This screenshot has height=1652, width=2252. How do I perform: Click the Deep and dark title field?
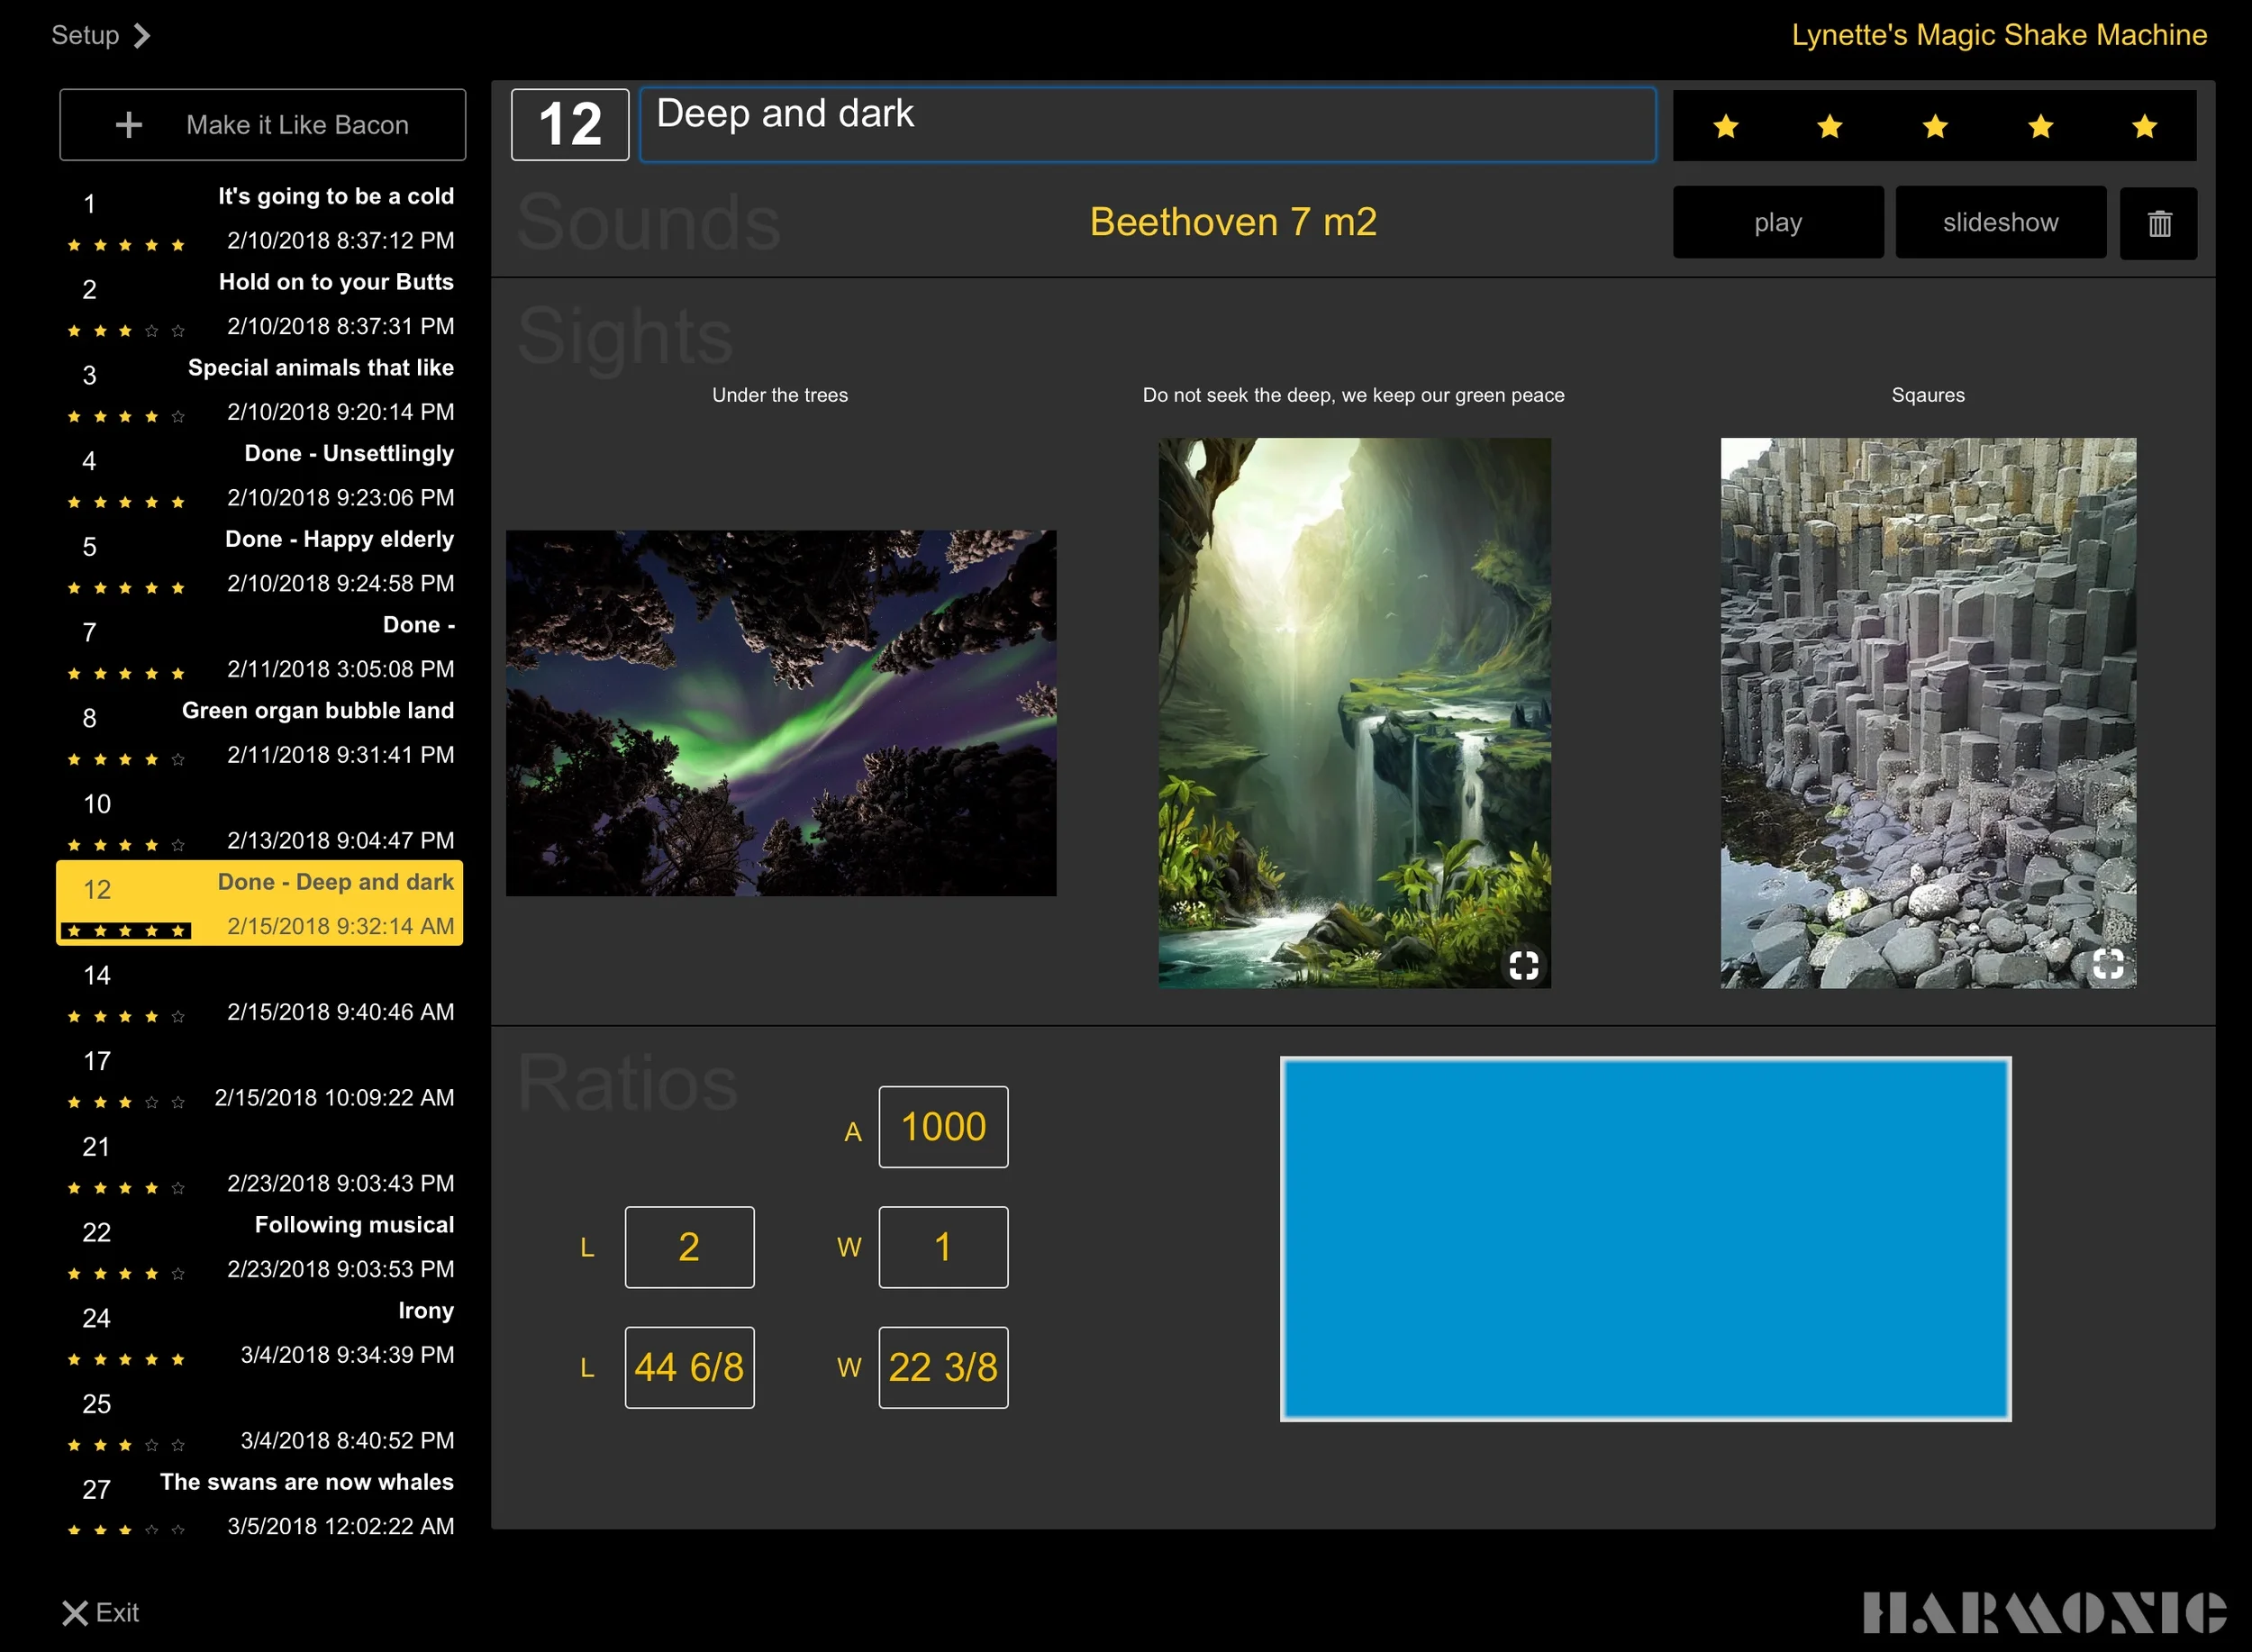point(1147,125)
